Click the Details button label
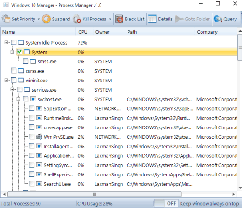 pyautogui.click(x=165, y=19)
